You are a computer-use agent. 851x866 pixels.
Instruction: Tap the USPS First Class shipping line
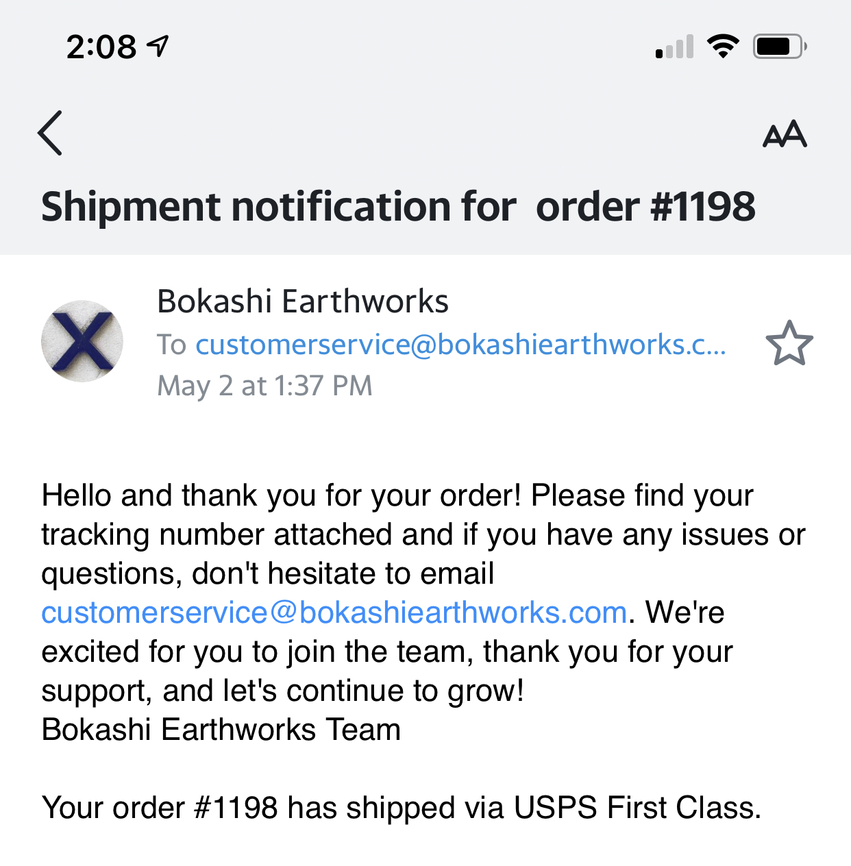coord(402,808)
